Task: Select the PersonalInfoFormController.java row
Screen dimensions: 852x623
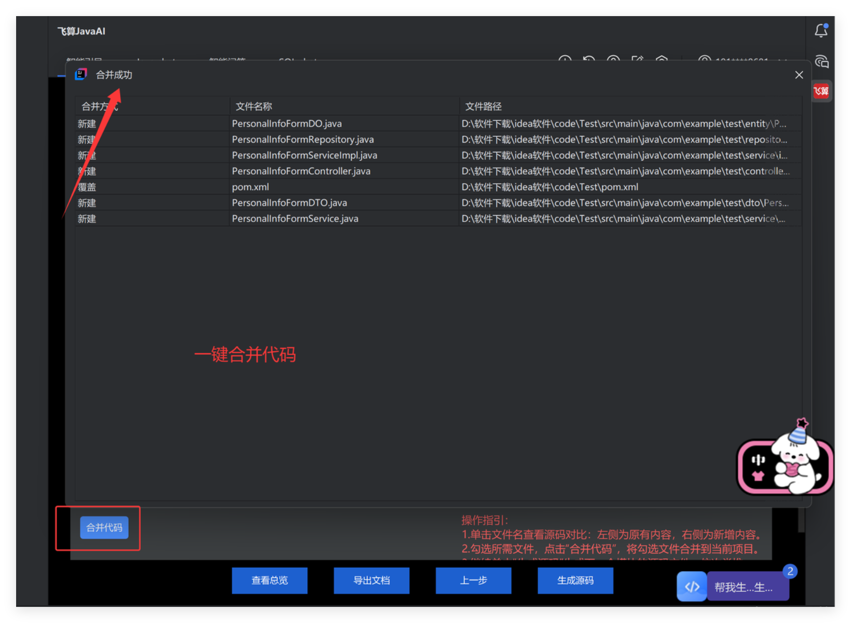Action: pos(301,171)
